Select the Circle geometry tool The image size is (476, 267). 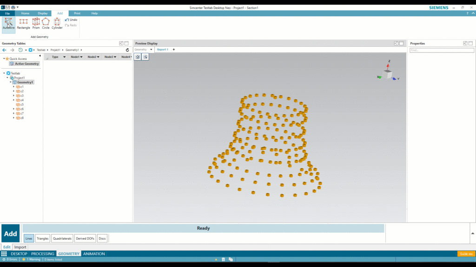click(x=46, y=23)
